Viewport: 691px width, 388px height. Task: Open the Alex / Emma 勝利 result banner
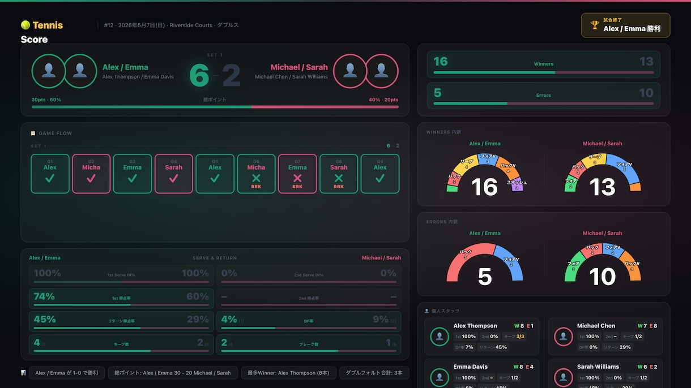pyautogui.click(x=625, y=25)
